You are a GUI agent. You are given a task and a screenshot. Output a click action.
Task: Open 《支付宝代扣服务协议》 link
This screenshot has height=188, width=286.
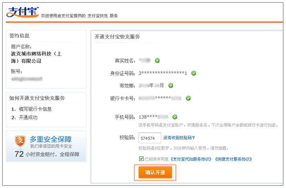(191, 159)
